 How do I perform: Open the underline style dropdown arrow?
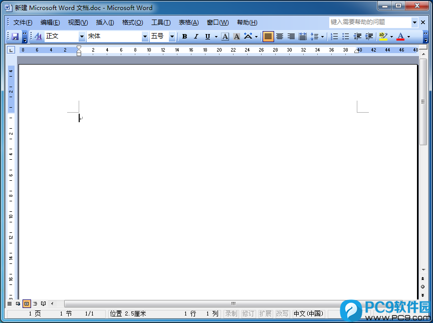216,37
